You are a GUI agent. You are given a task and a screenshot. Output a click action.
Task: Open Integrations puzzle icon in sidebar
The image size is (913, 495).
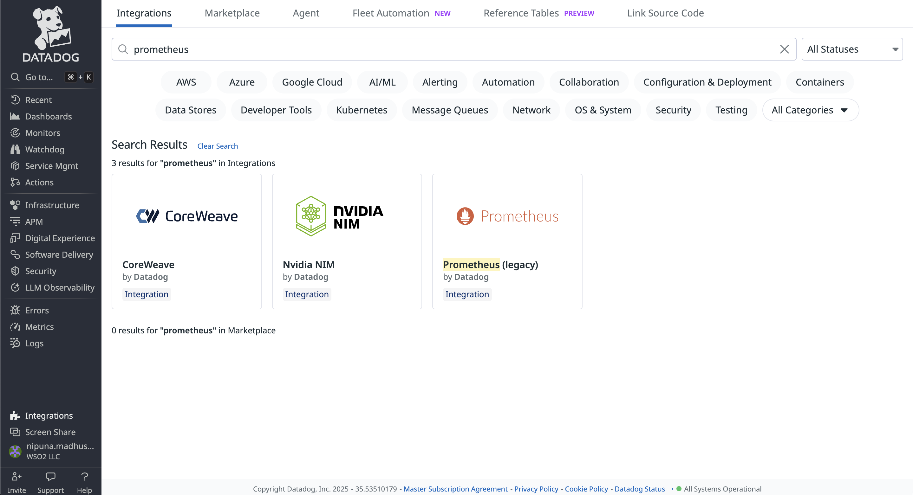click(15, 415)
